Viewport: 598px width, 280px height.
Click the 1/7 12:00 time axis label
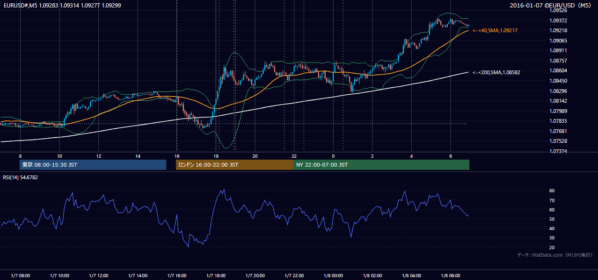click(99, 276)
